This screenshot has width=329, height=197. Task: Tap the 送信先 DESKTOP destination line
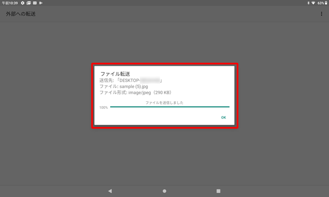pyautogui.click(x=131, y=80)
